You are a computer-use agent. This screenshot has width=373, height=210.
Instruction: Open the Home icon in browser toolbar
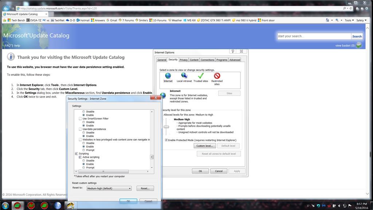click(x=357, y=8)
